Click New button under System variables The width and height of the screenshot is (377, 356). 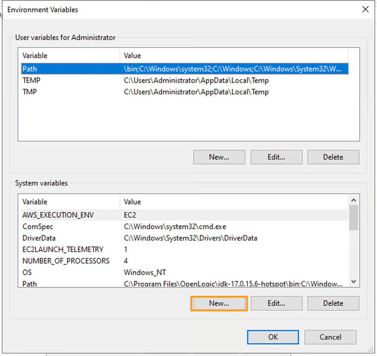pyautogui.click(x=219, y=303)
